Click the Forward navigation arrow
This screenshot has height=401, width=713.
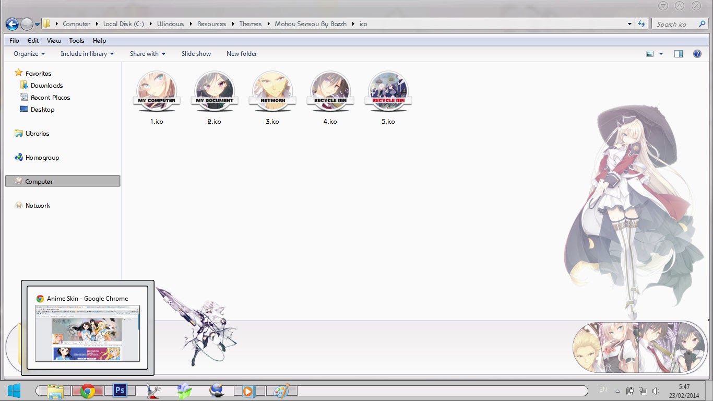pyautogui.click(x=27, y=24)
